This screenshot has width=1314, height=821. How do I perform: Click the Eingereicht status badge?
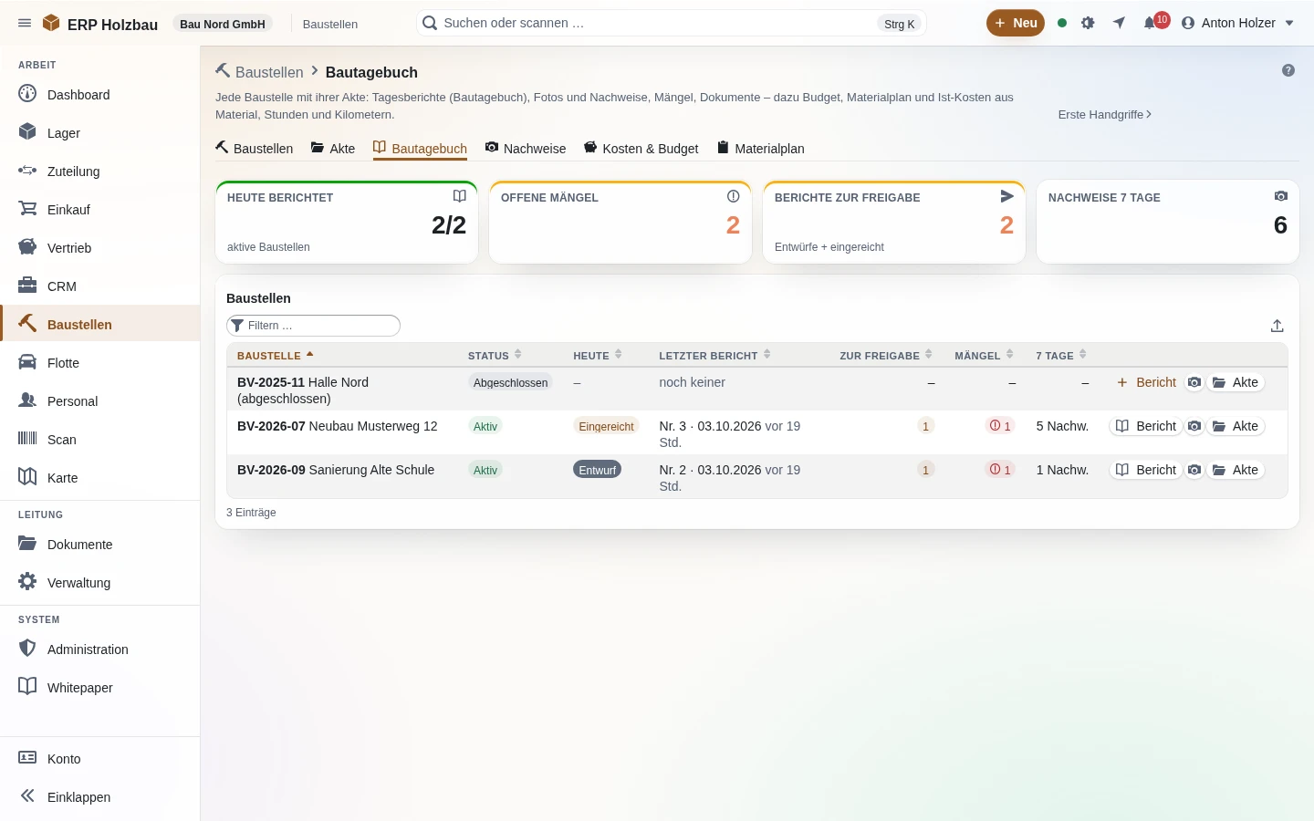point(606,426)
